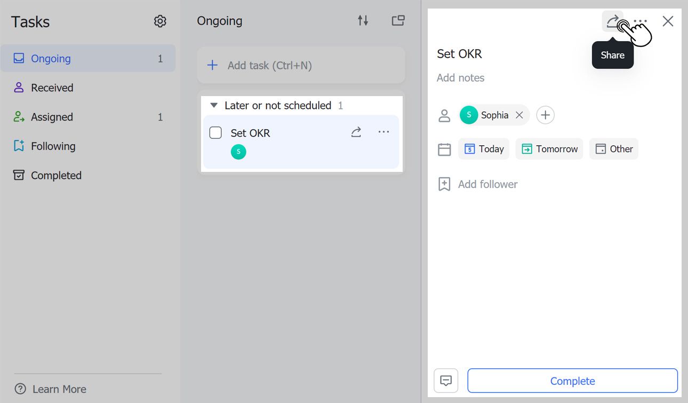Share Set OKR from the task list row
This screenshot has width=688, height=403.
coord(356,132)
